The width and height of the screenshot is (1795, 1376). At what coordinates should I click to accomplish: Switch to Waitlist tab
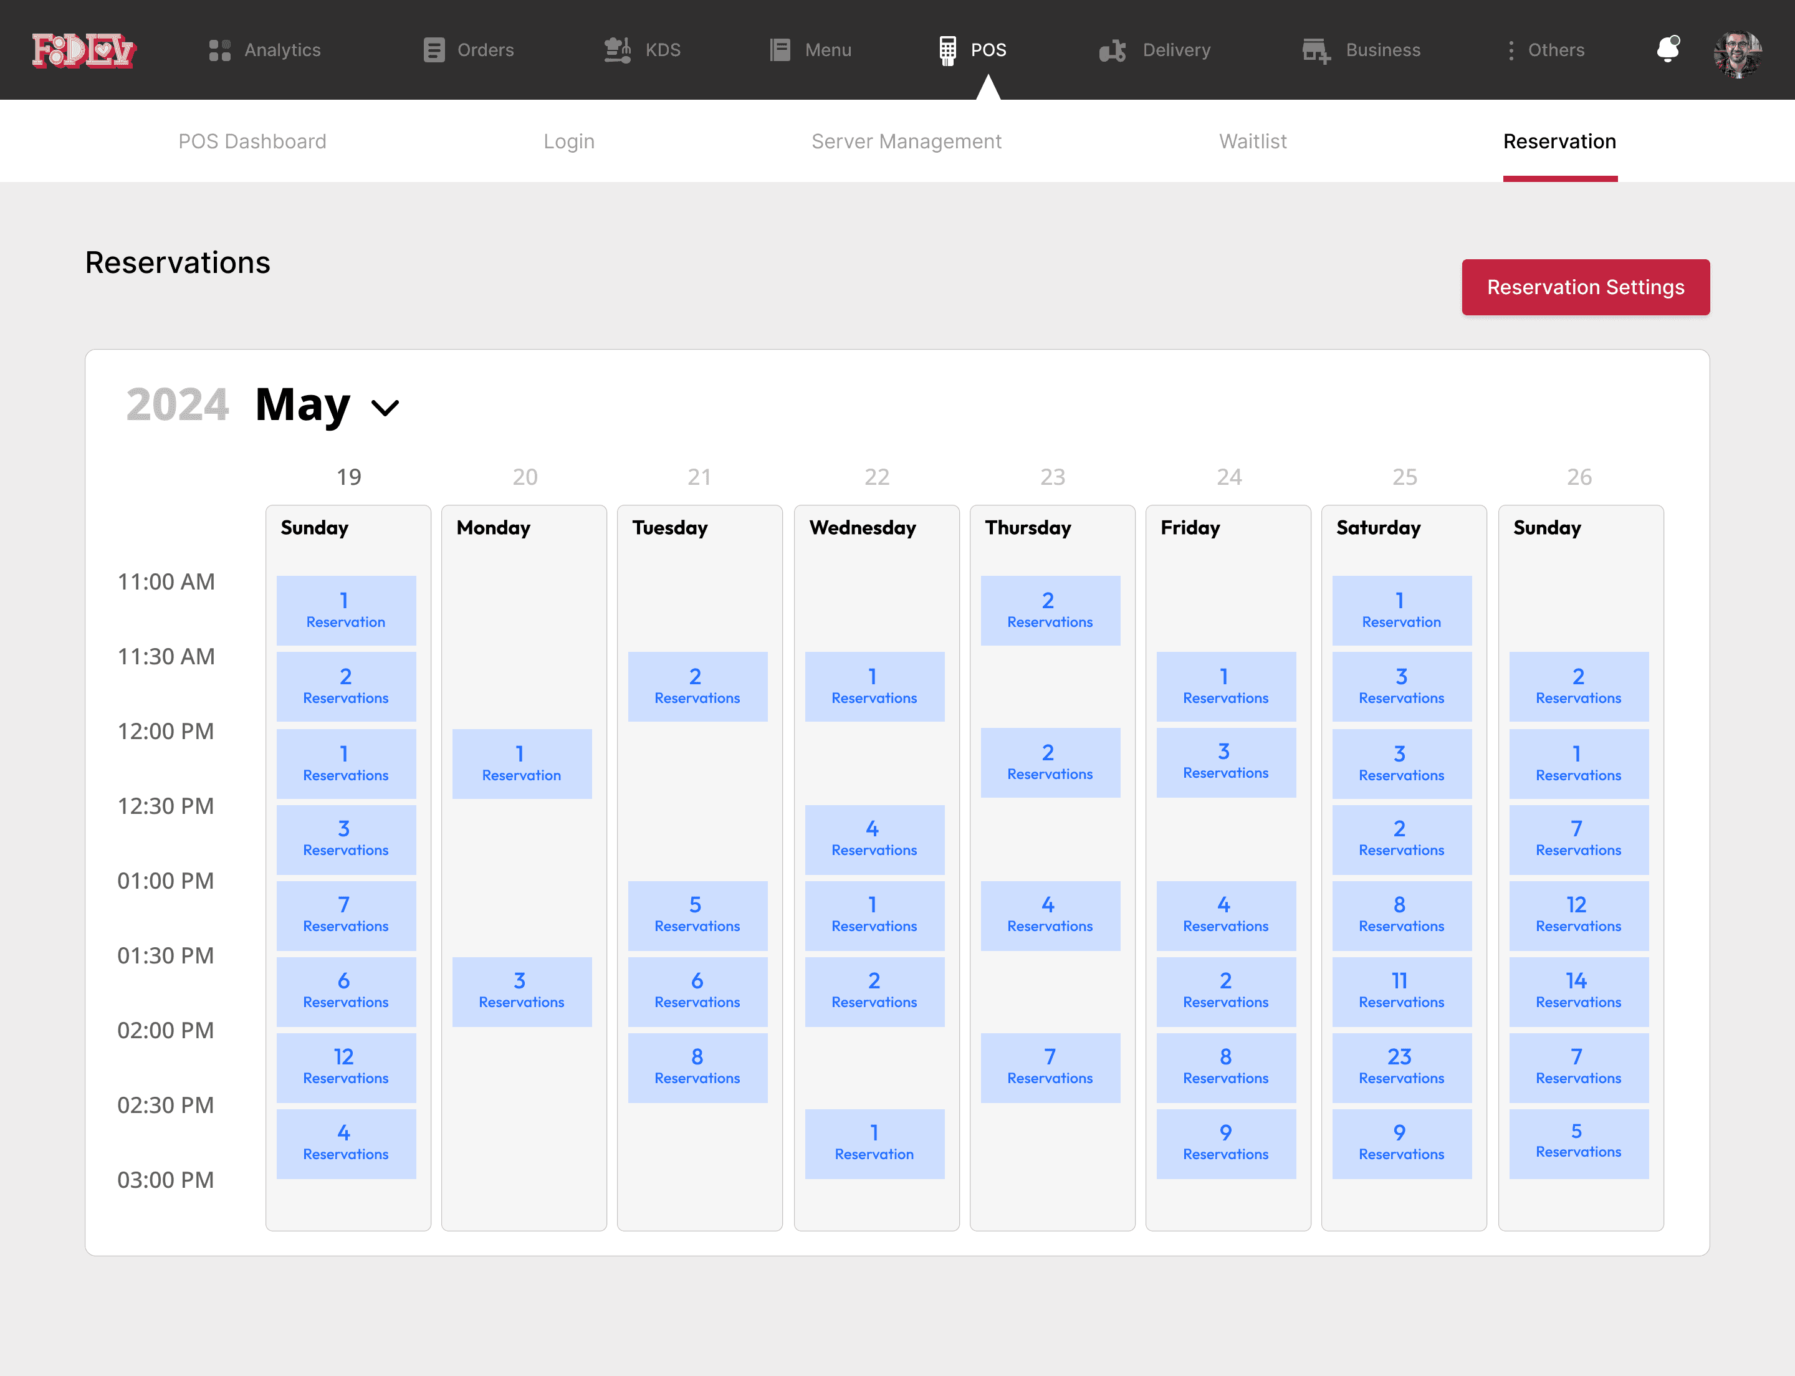click(1253, 141)
